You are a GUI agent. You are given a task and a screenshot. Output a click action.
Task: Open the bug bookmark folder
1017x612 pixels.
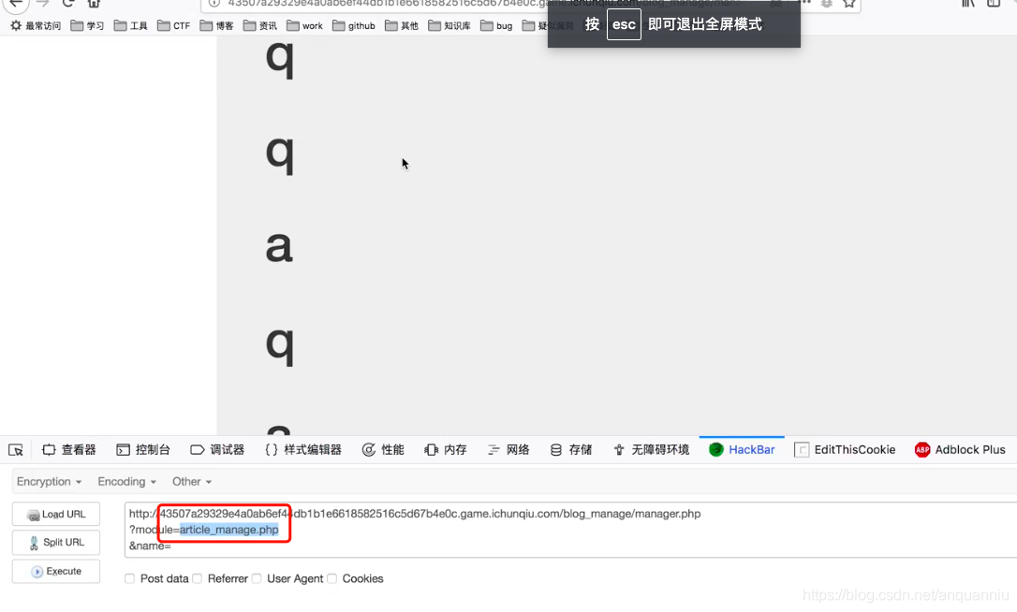(x=496, y=26)
